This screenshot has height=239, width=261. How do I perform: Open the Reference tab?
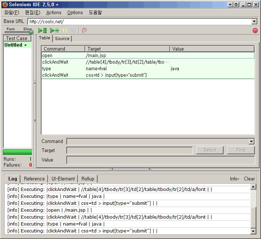tap(34, 179)
